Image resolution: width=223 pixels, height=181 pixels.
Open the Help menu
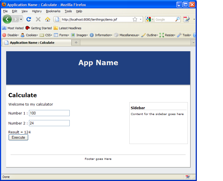click(79, 11)
